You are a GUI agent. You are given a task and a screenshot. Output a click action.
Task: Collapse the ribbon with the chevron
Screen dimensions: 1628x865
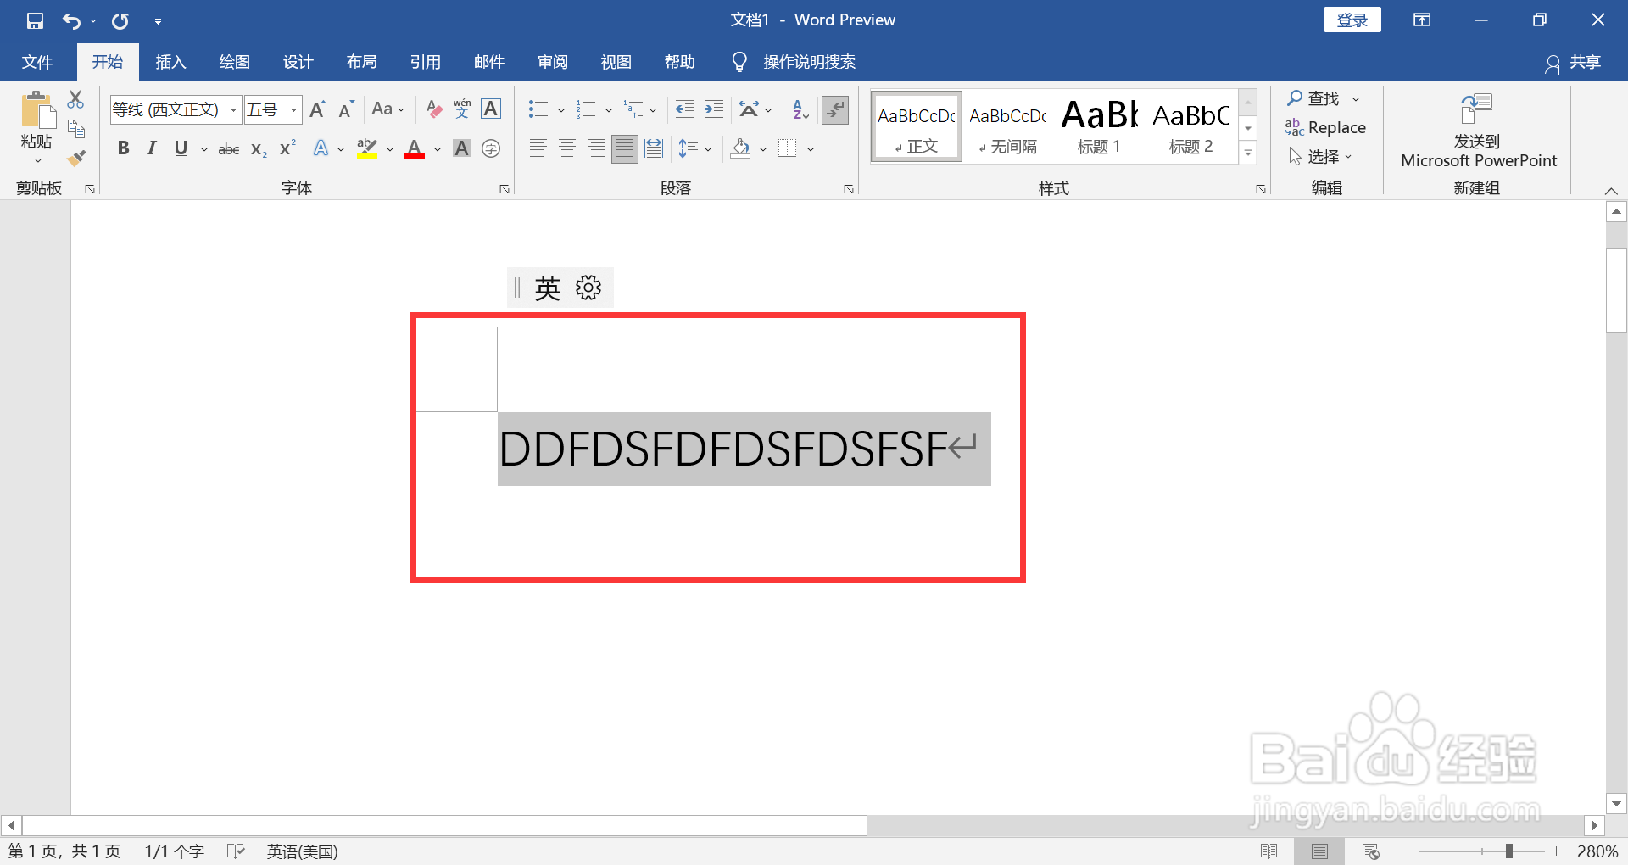(x=1612, y=190)
